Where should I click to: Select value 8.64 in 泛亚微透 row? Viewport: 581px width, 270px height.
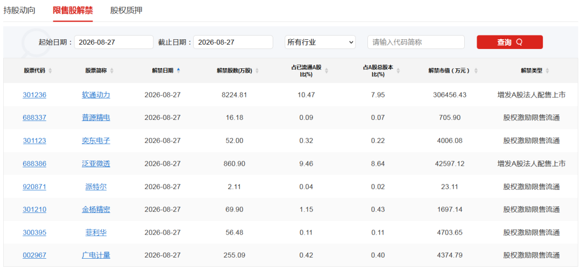(x=378, y=164)
